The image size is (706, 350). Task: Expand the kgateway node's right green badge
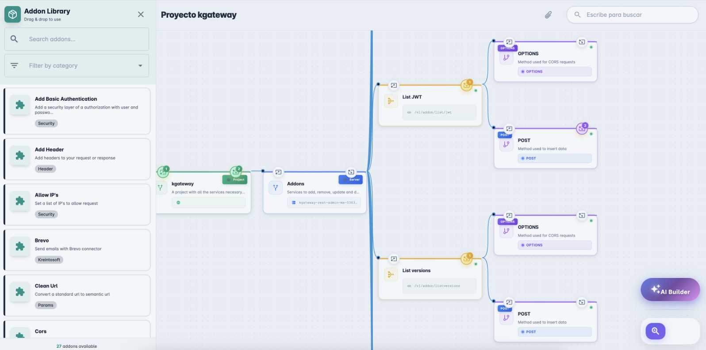[236, 171]
